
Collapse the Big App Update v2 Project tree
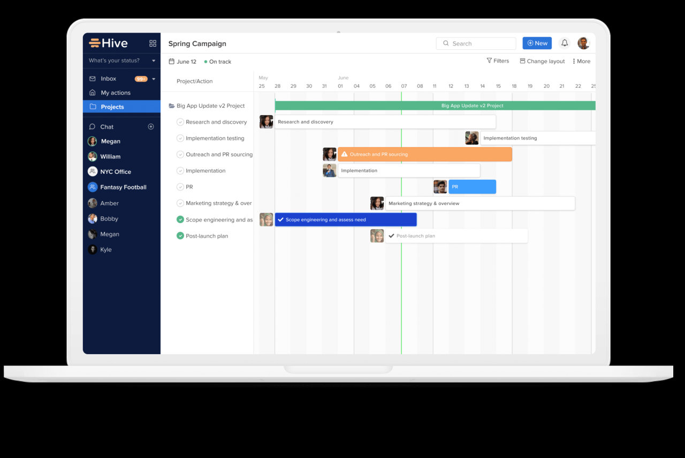pos(171,105)
